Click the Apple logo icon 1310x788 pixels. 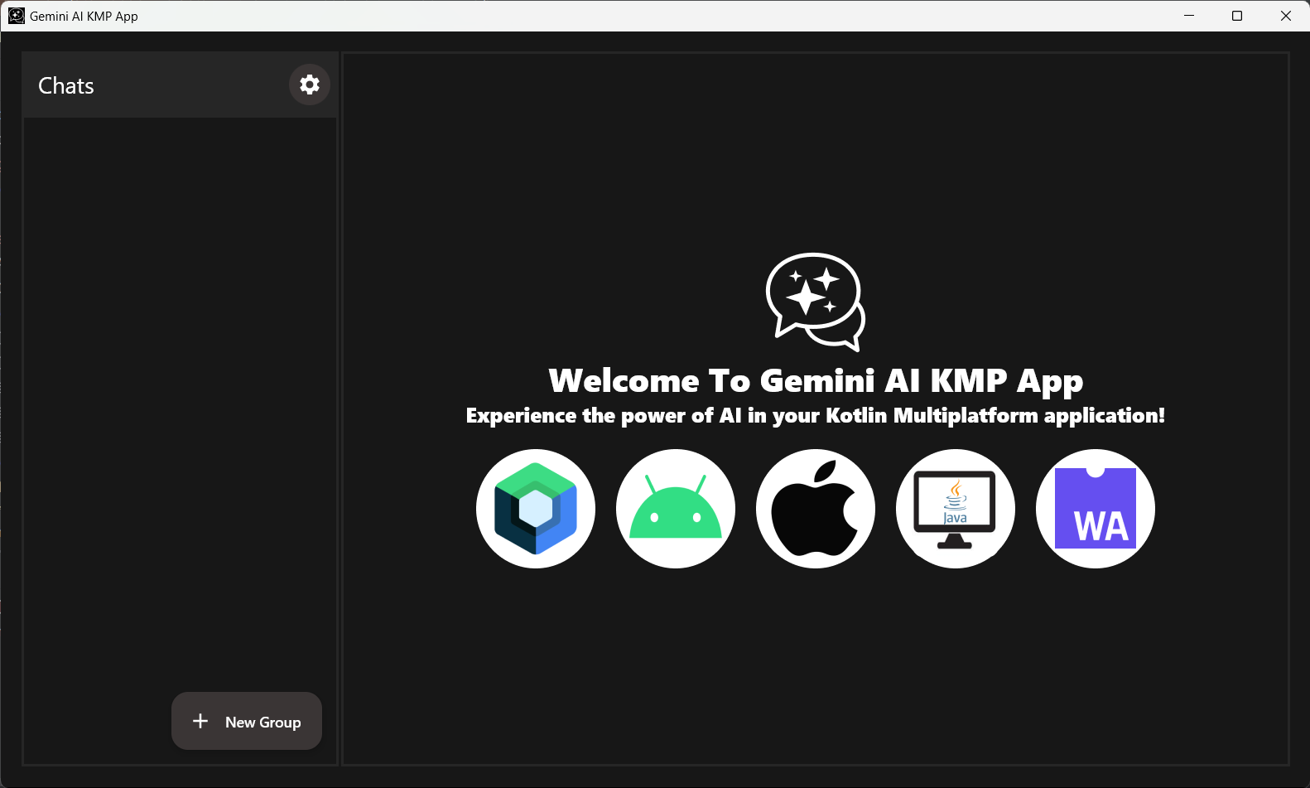click(x=816, y=509)
